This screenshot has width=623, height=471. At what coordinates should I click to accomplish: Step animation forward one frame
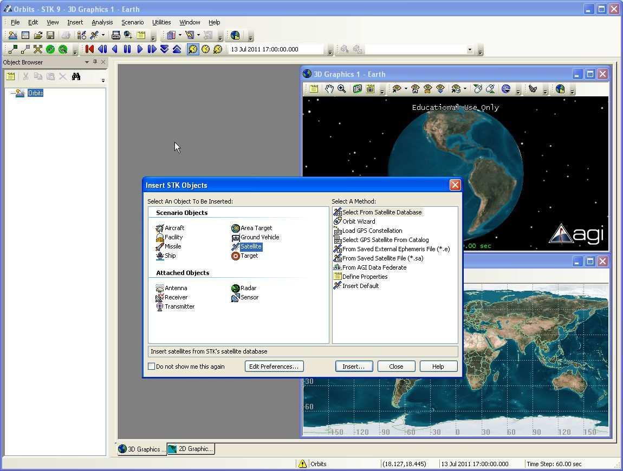click(152, 49)
